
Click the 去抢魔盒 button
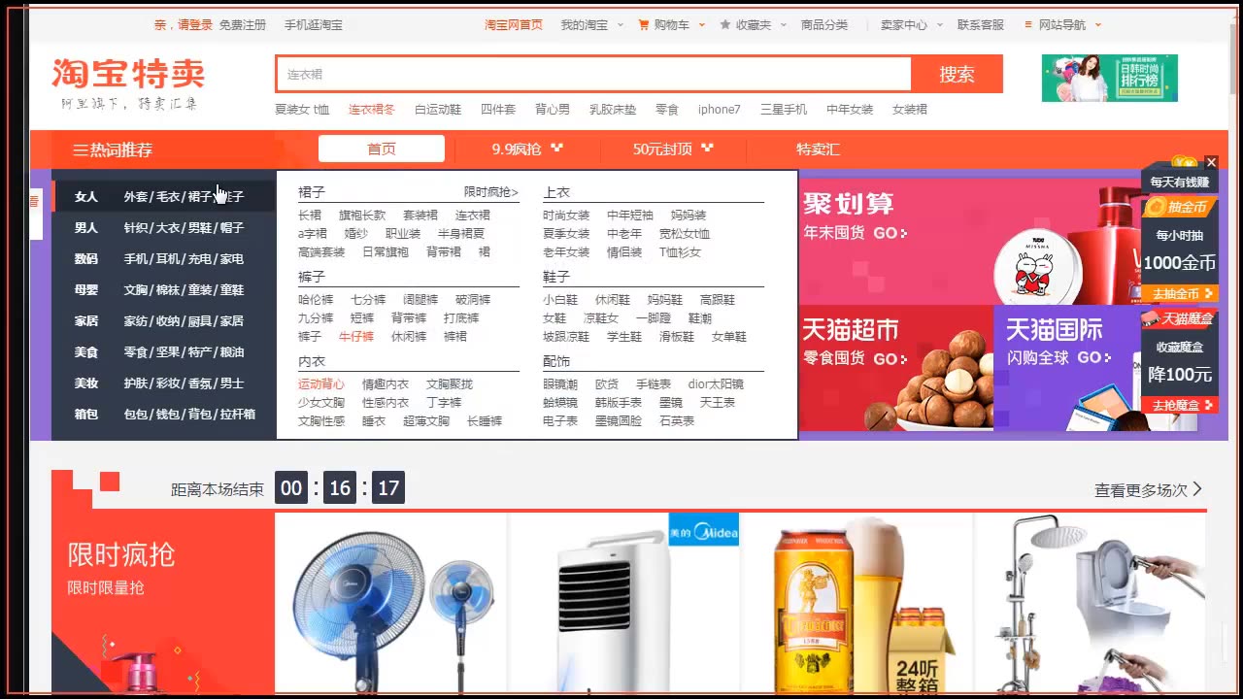coord(1180,405)
